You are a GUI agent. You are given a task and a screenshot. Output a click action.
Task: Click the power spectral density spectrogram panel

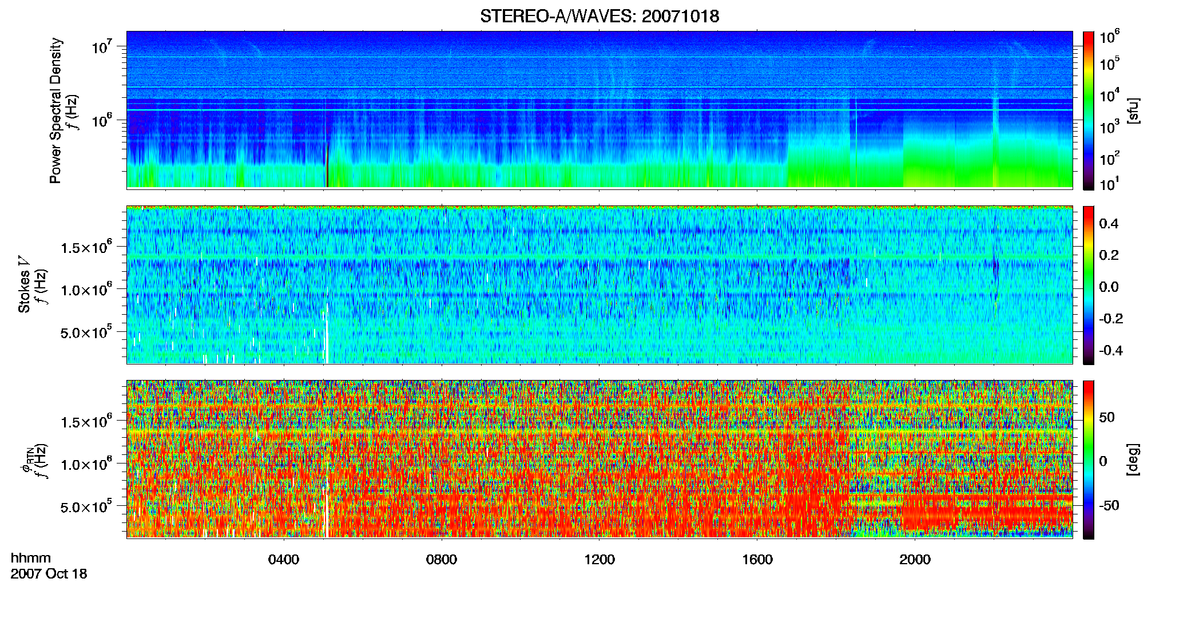599,110
